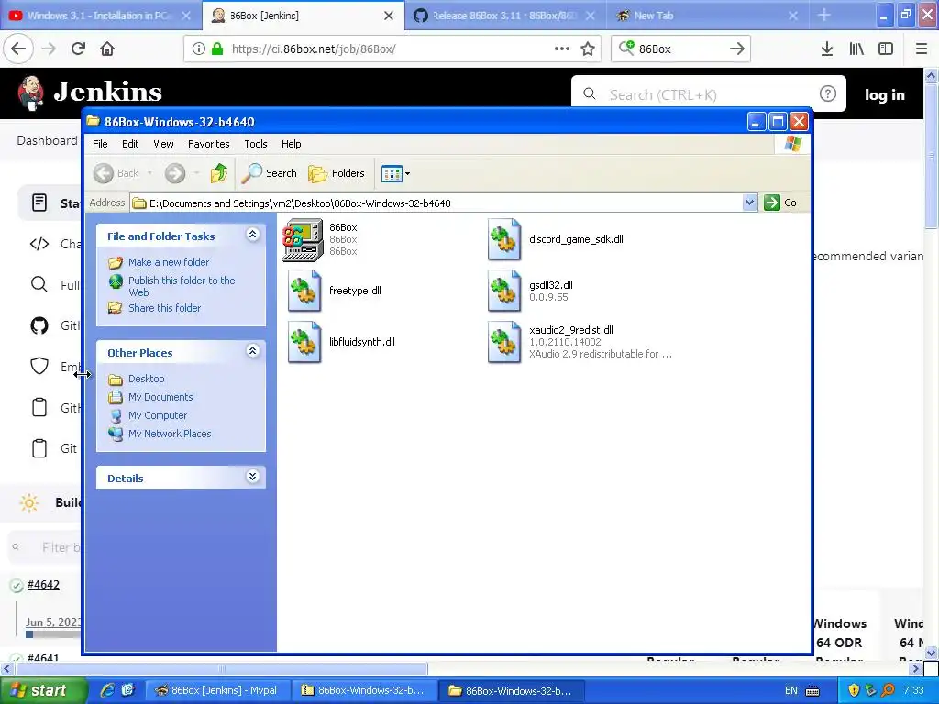Toggle the Folders pane in Explorer
939x704 pixels.
click(336, 173)
